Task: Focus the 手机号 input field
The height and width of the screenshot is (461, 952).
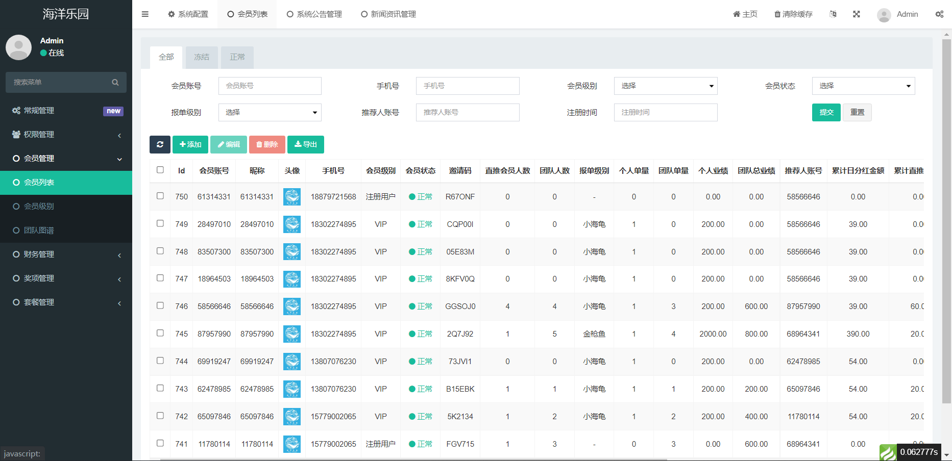Action: (x=468, y=86)
